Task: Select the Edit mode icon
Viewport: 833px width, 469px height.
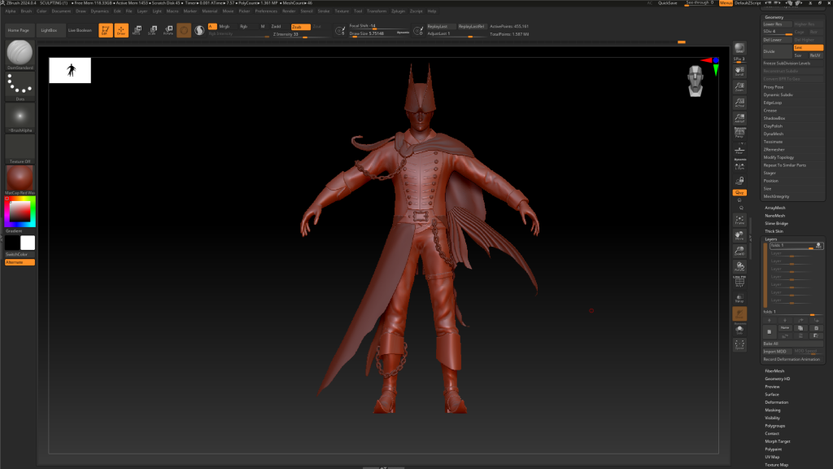Action: click(x=105, y=30)
